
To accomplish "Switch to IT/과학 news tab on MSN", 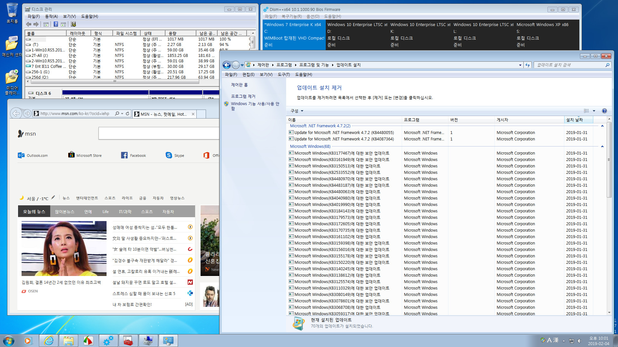I will click(125, 212).
